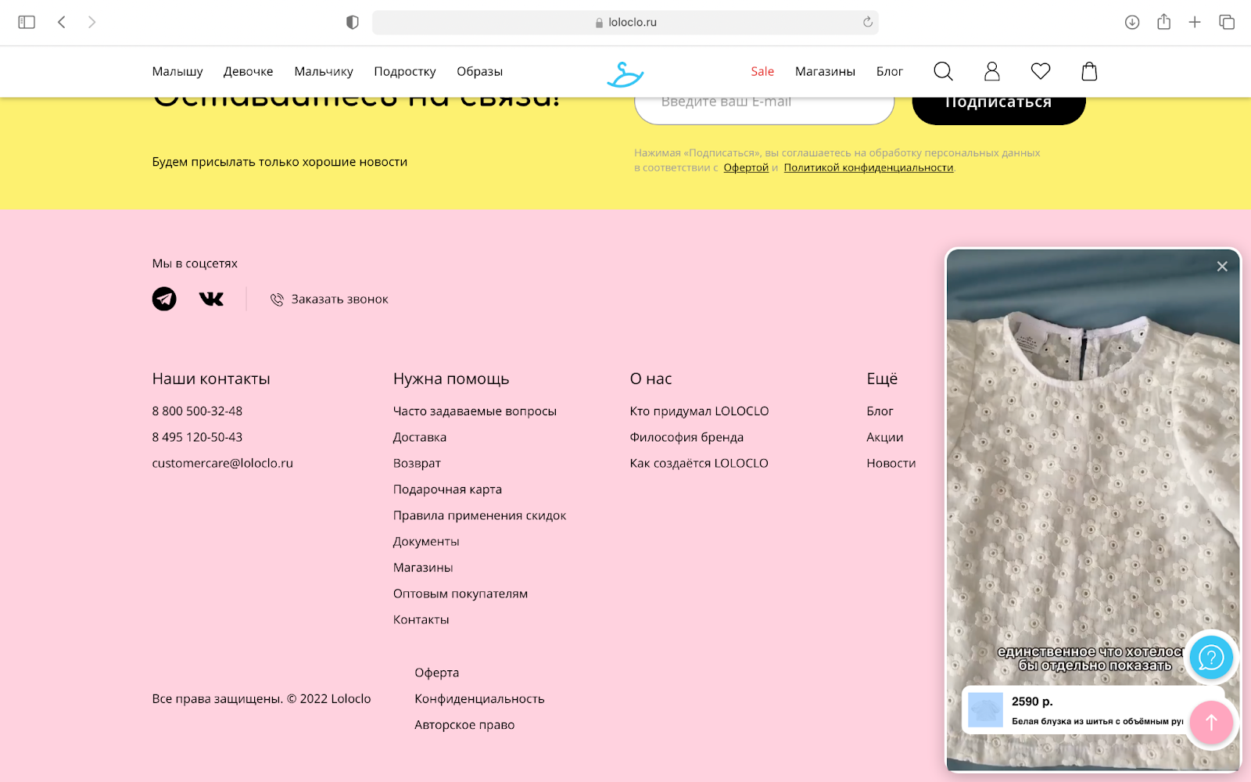Click the loloclo.ru address bar
The height and width of the screenshot is (782, 1251).
pyautogui.click(x=625, y=23)
